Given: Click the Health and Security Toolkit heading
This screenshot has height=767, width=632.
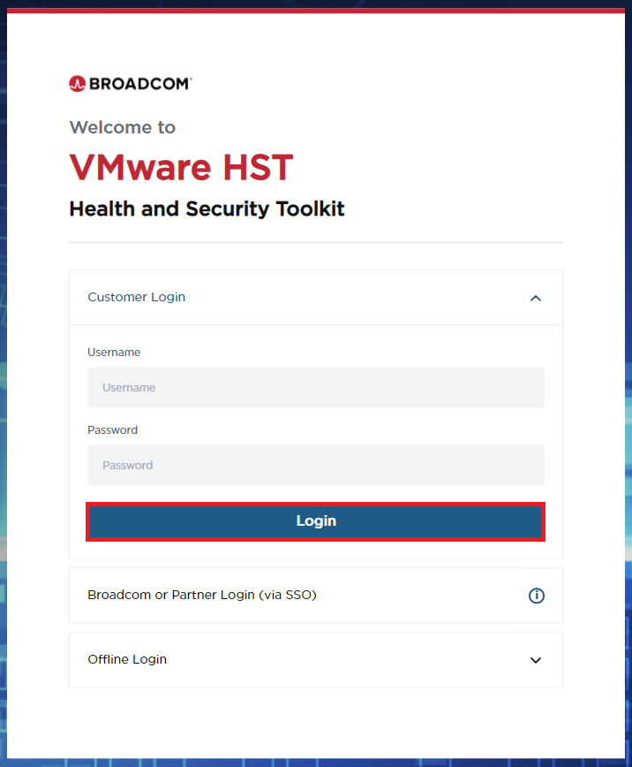Looking at the screenshot, I should pos(207,209).
